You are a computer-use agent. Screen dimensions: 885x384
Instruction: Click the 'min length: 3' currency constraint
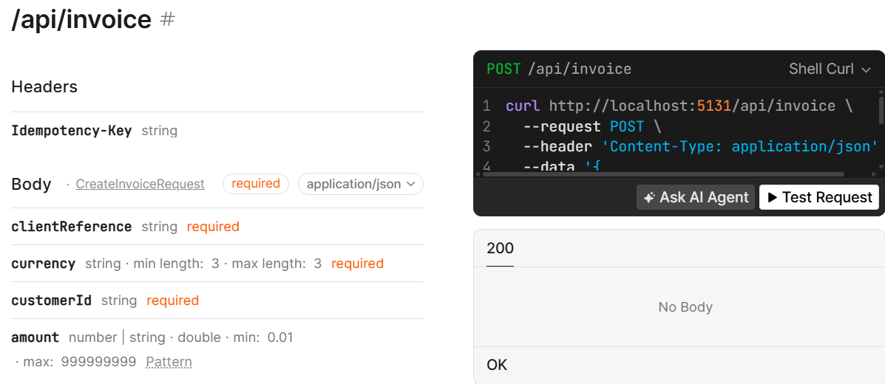[x=176, y=264]
